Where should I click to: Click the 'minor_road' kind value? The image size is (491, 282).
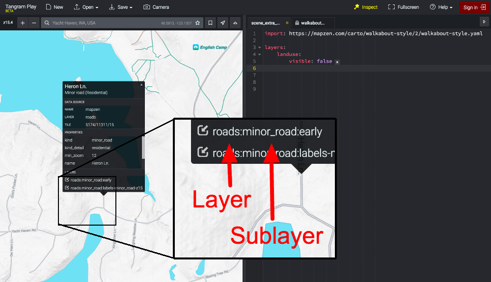pos(102,140)
